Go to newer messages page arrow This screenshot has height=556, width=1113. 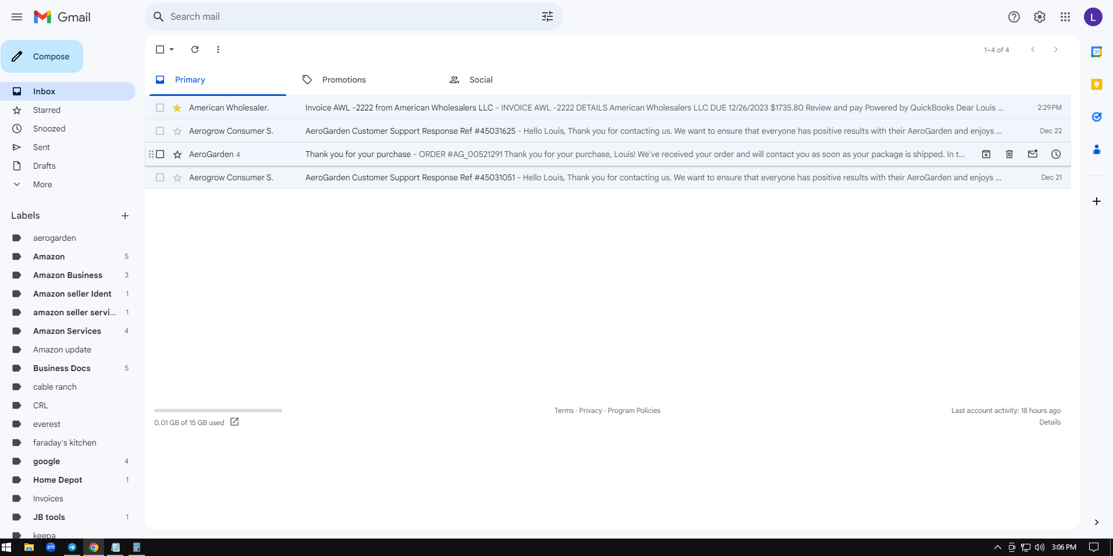point(1033,49)
